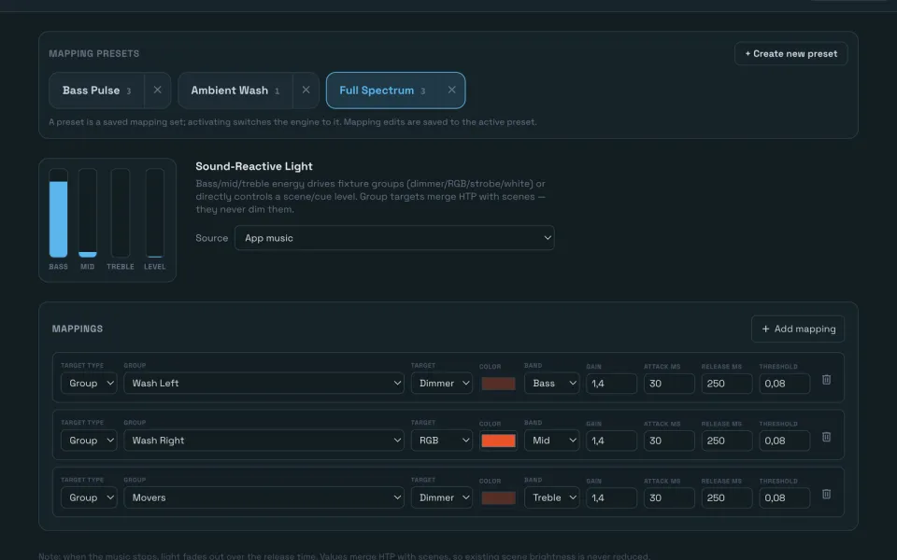Open the Bass band dropdown

click(551, 384)
